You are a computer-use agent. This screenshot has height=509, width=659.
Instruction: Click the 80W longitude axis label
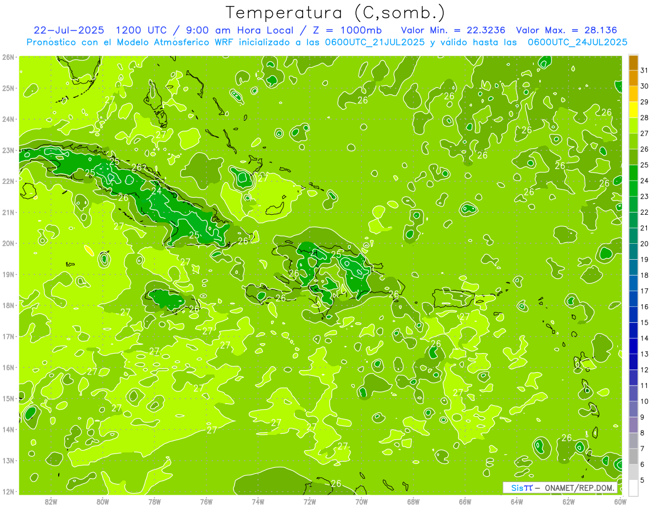103,501
